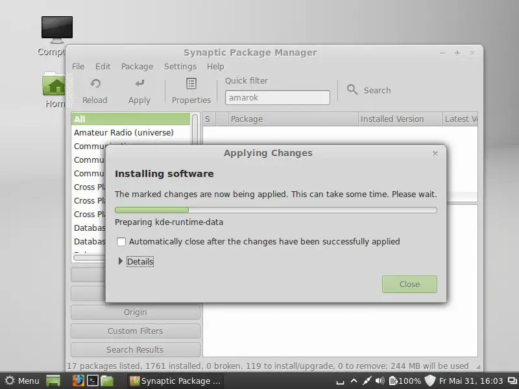Click the S status column header
This screenshot has height=389, width=519.
click(x=209, y=119)
